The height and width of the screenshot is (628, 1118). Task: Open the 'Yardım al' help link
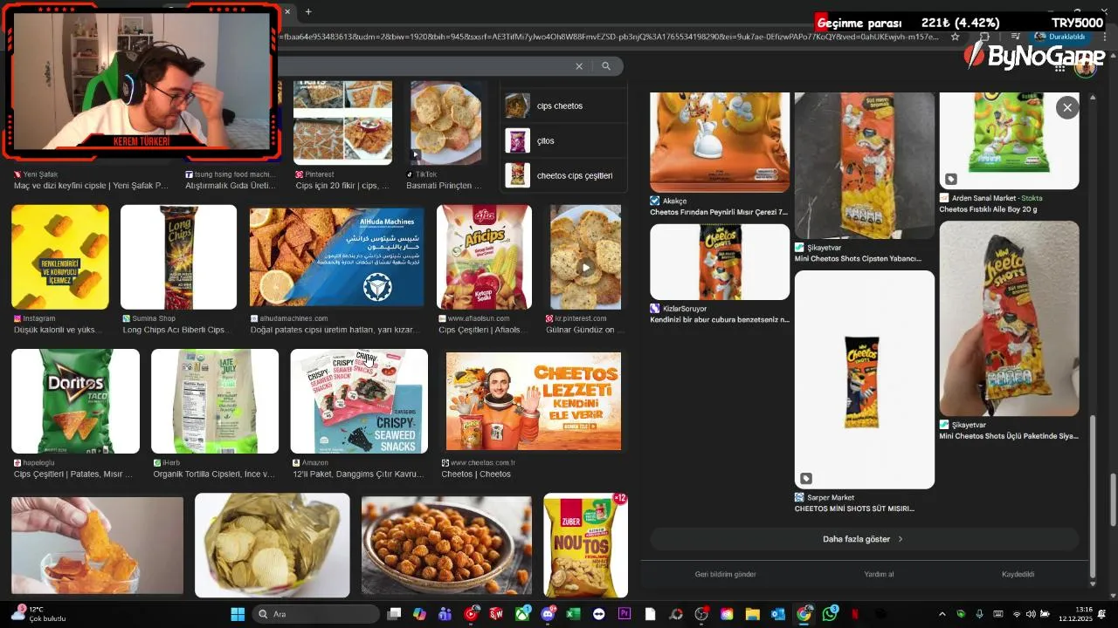879,574
